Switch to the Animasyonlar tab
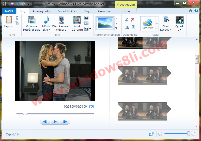This screenshot has width=201, height=141. pyautogui.click(x=41, y=11)
